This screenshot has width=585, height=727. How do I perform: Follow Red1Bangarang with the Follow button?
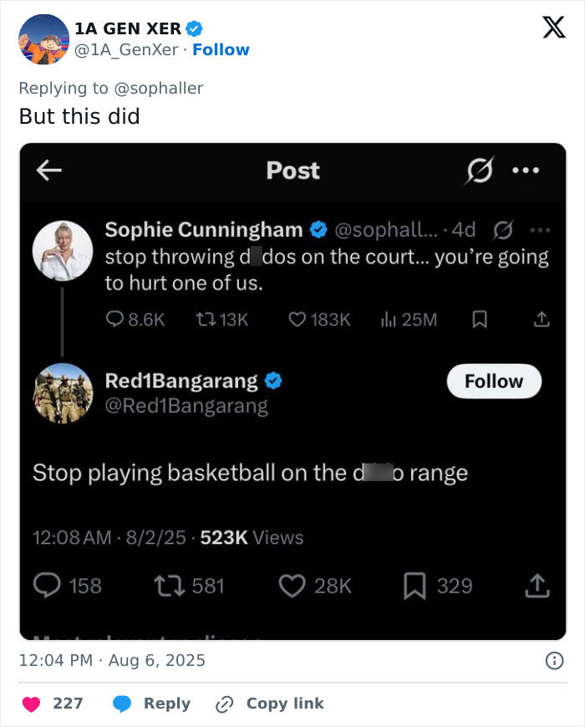(493, 381)
